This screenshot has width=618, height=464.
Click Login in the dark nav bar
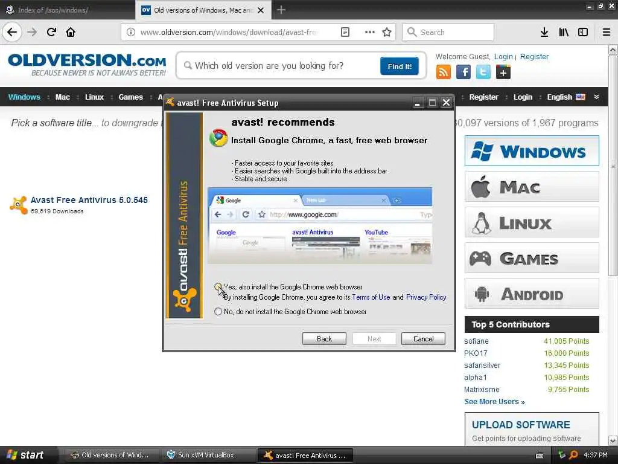(x=523, y=97)
